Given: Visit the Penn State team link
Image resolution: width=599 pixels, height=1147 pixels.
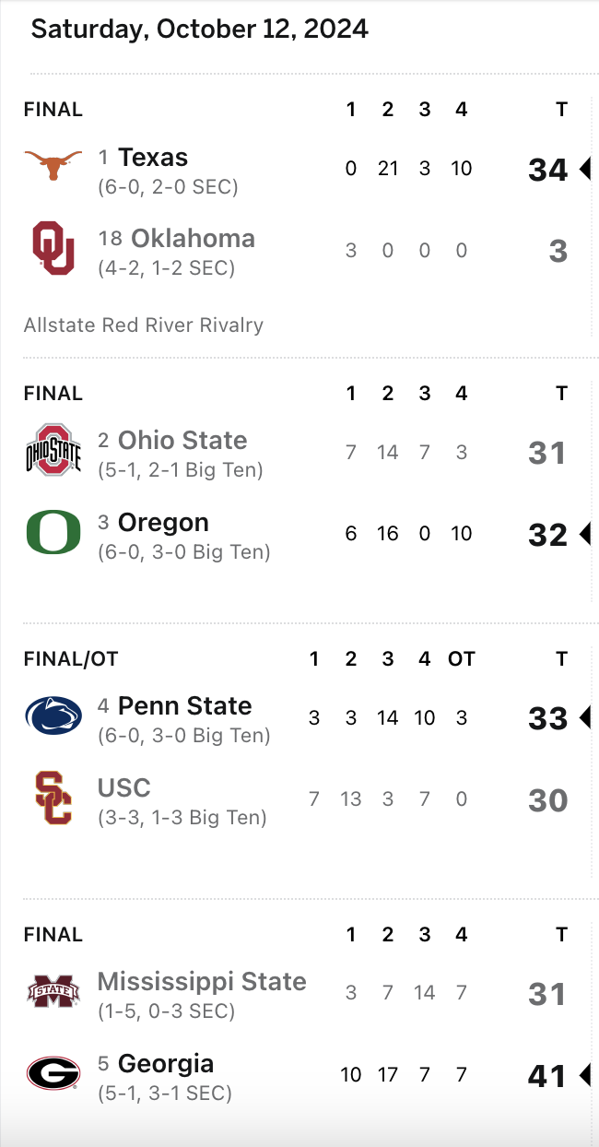Looking at the screenshot, I should (x=184, y=706).
